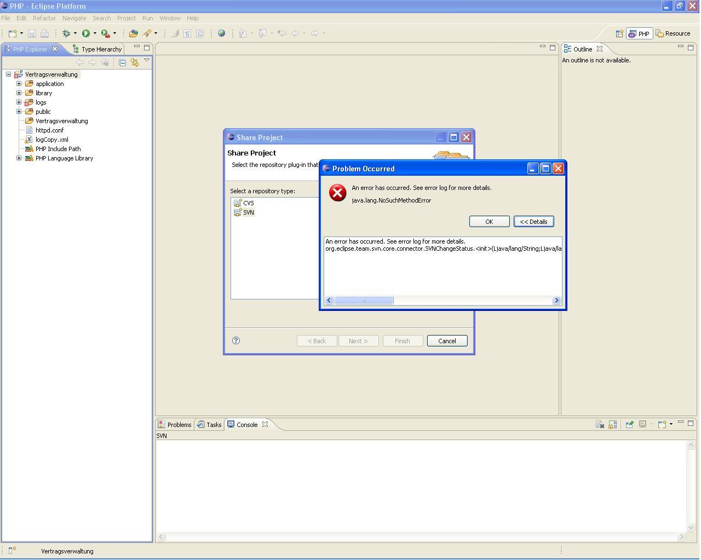Toggle Pin Console in the Console toolbar
Viewport: 701px width, 560px height.
tap(630, 425)
